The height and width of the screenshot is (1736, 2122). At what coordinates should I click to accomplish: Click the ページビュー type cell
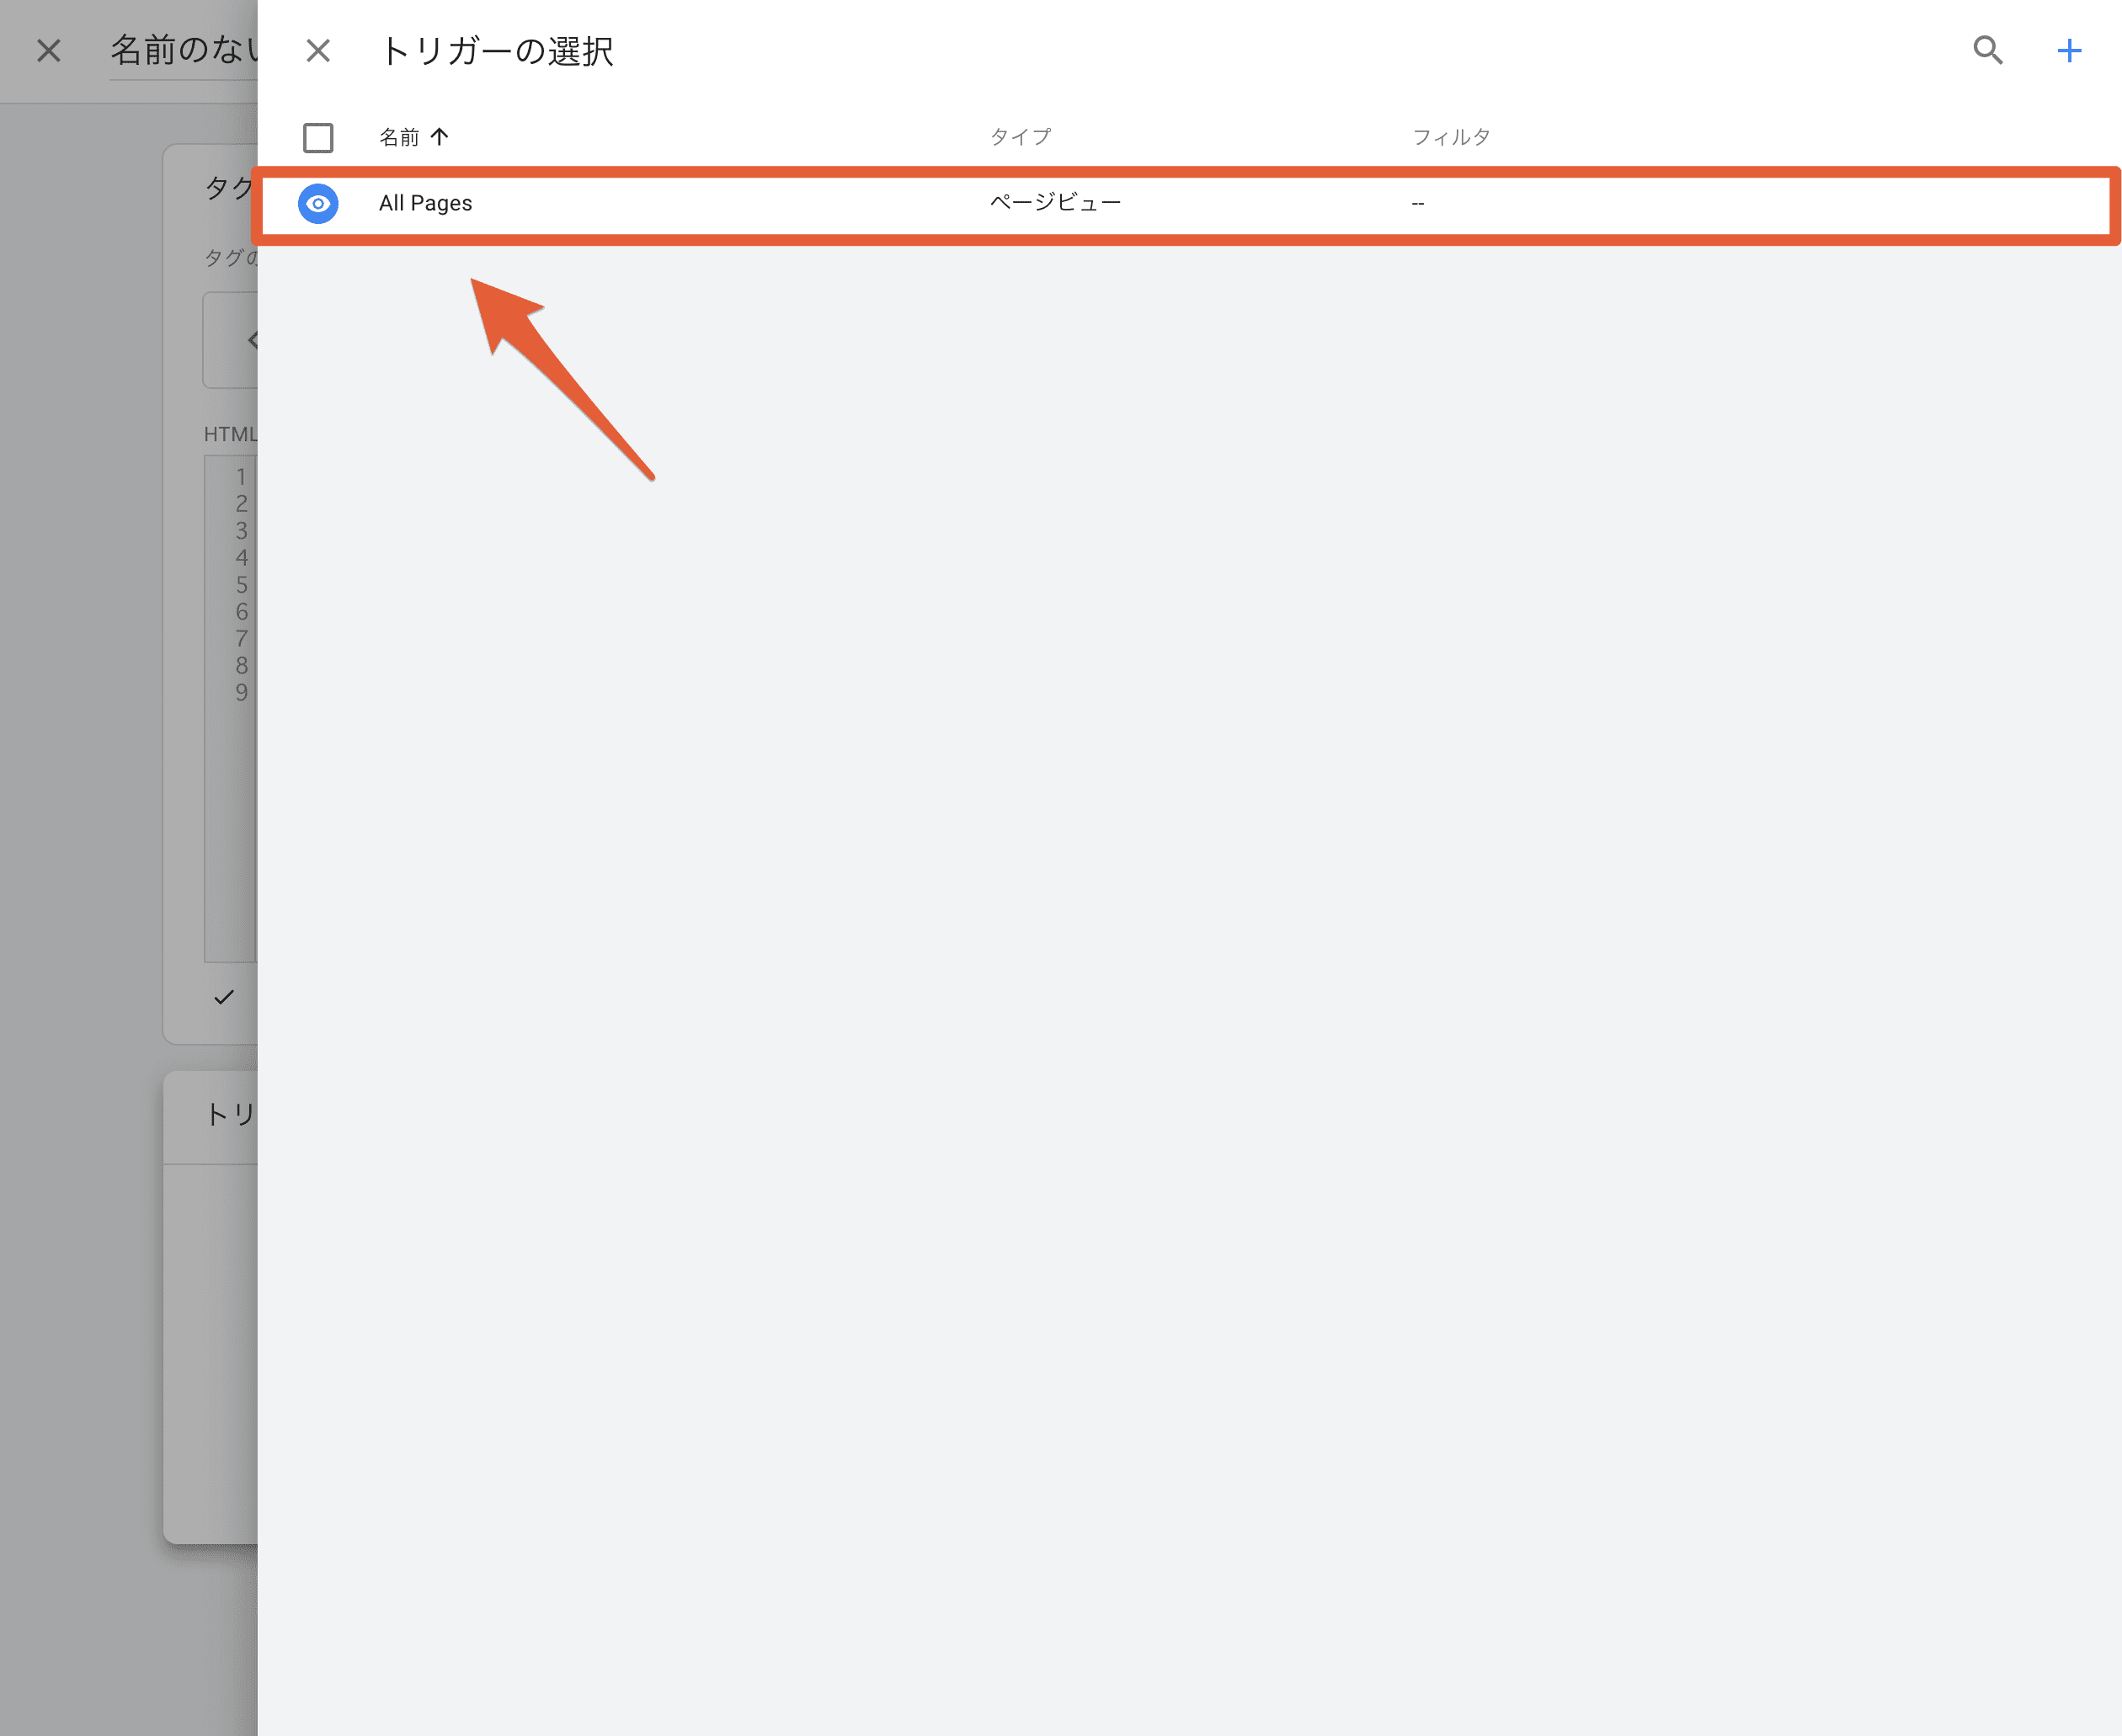(x=1055, y=203)
